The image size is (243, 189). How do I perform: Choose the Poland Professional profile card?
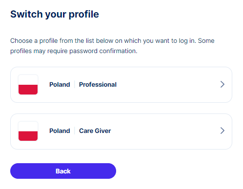point(121,85)
